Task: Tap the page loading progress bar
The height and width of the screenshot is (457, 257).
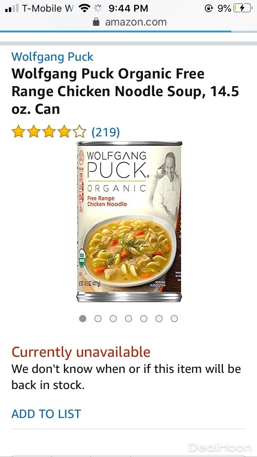Action: [x=128, y=31]
